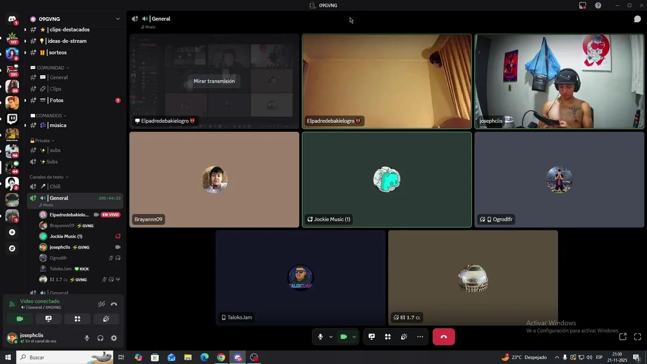
Task: Open File Explorer from taskbar
Action: pyautogui.click(x=188, y=357)
